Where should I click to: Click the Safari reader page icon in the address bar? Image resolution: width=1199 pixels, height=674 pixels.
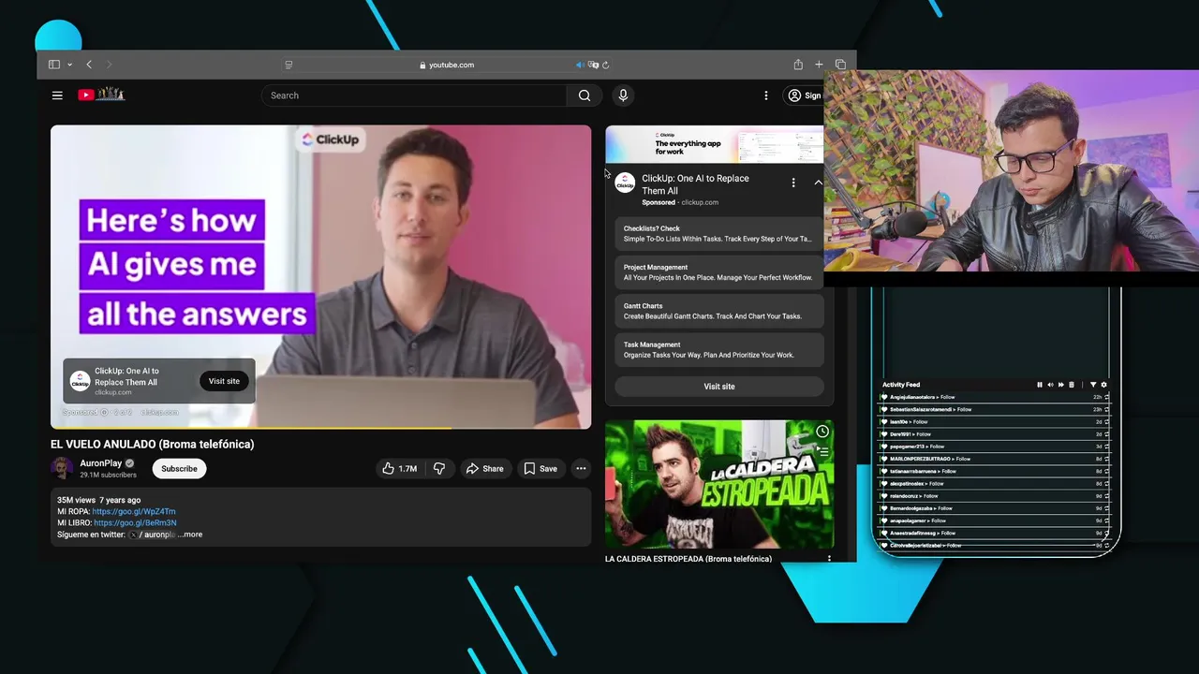289,65
